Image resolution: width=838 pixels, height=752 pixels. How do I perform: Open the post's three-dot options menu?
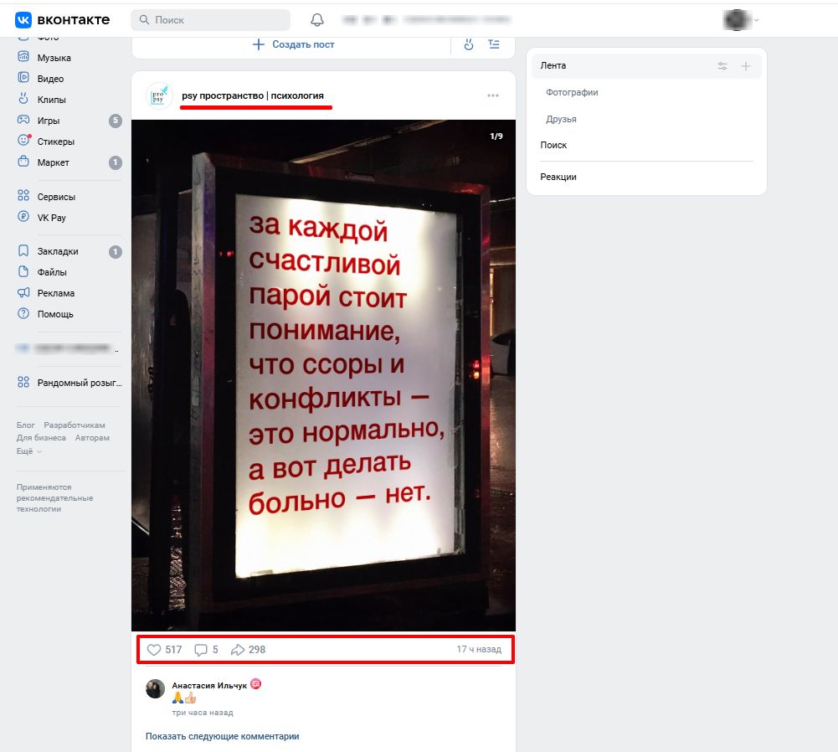(493, 95)
